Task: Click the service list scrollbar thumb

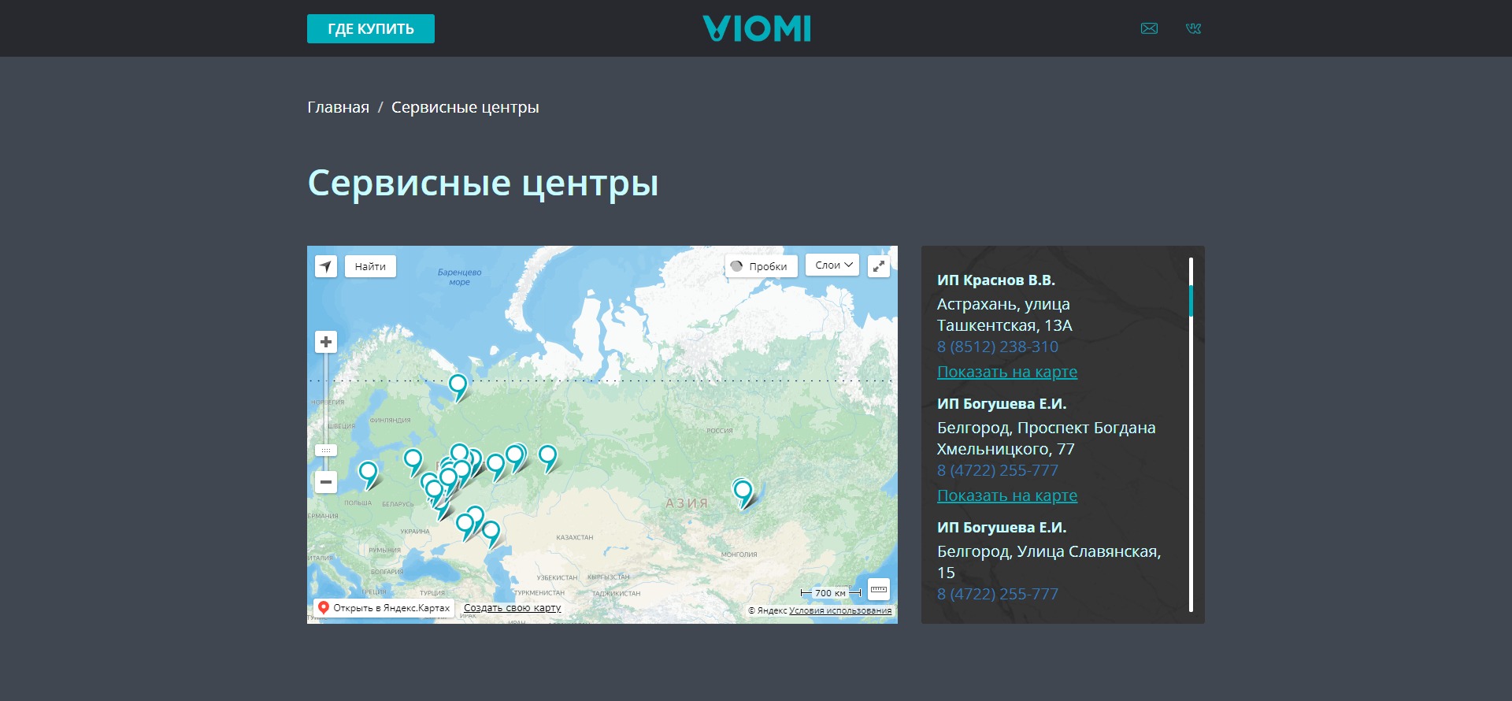Action: 1191,301
